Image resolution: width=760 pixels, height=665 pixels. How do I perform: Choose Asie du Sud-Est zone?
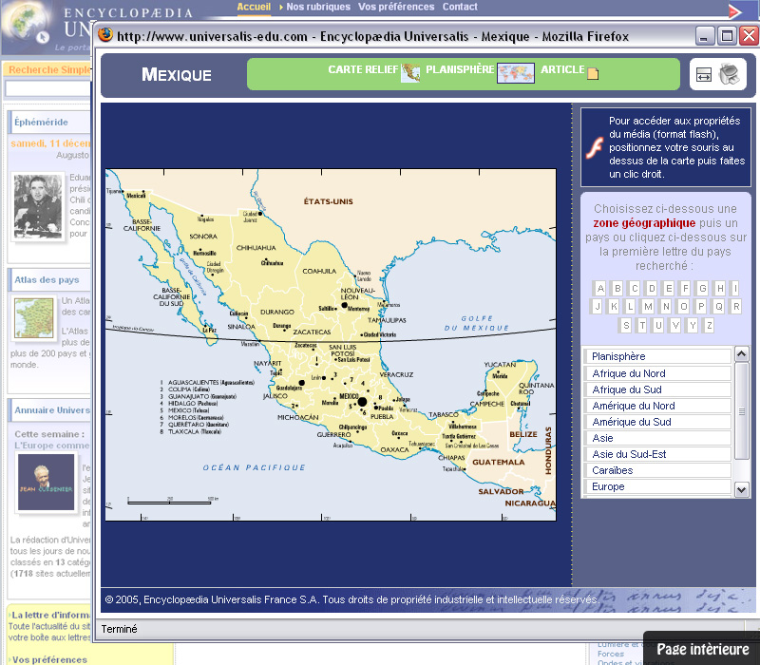pyautogui.click(x=657, y=454)
